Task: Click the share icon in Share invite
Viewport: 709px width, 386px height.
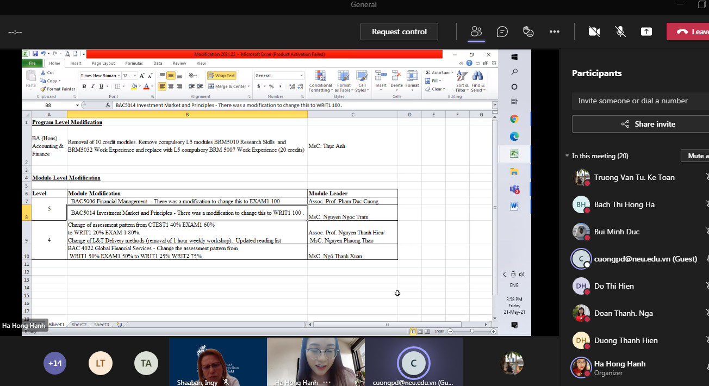Action: 625,124
